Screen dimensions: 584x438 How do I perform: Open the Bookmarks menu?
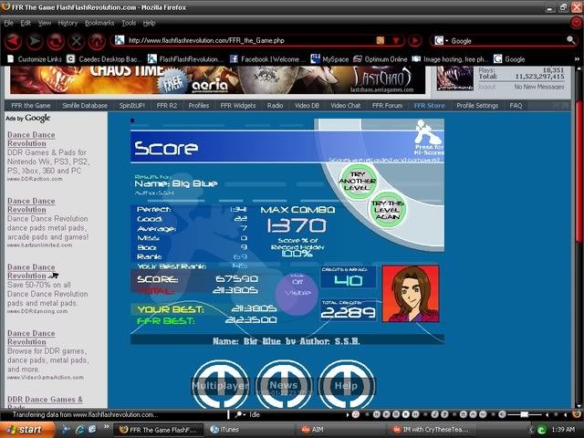99,22
